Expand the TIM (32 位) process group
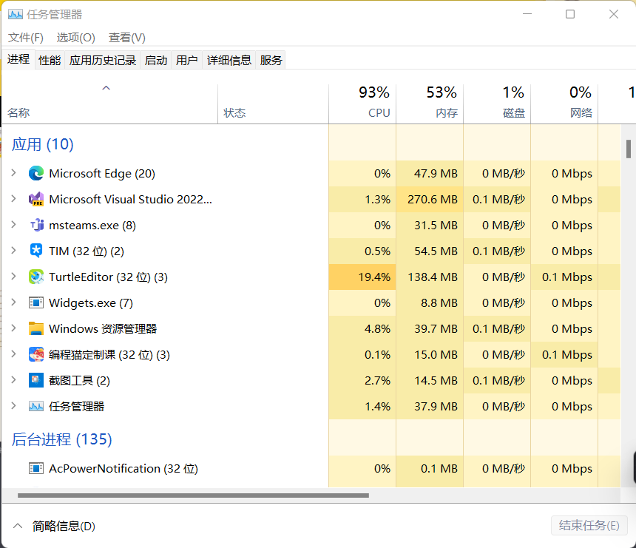This screenshot has height=548, width=636. [x=14, y=251]
